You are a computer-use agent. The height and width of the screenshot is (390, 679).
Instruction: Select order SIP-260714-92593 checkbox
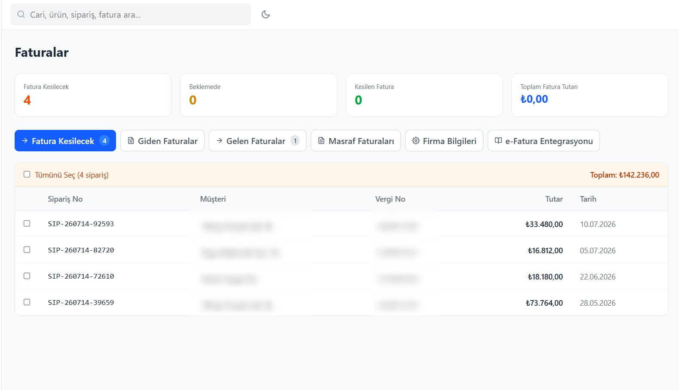point(27,224)
